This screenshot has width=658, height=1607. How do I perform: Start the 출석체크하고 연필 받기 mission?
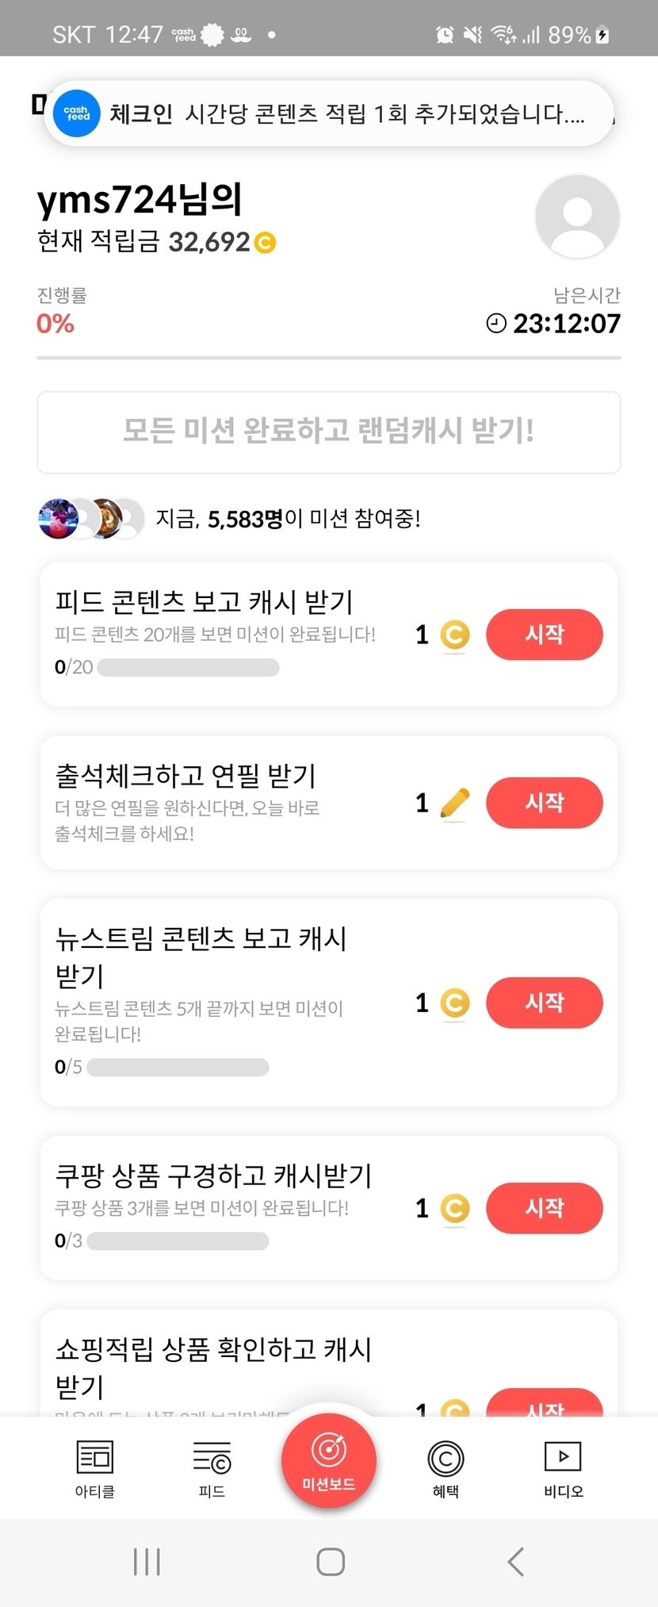click(544, 803)
